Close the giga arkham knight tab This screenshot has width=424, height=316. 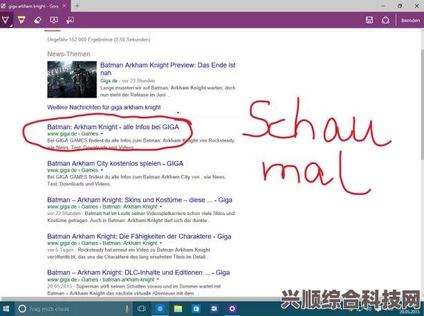(64, 6)
